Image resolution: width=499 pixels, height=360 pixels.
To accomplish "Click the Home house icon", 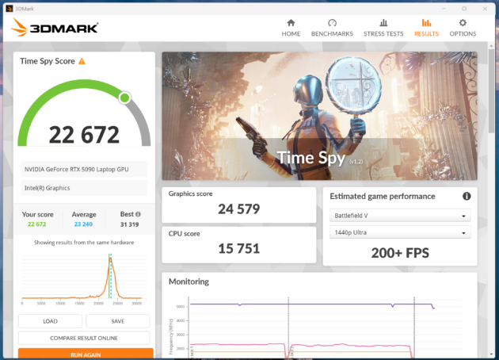I will [x=291, y=23].
